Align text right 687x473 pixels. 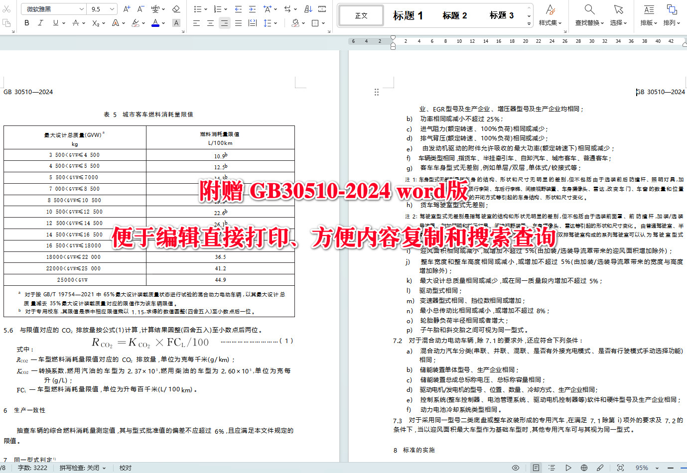(x=225, y=23)
